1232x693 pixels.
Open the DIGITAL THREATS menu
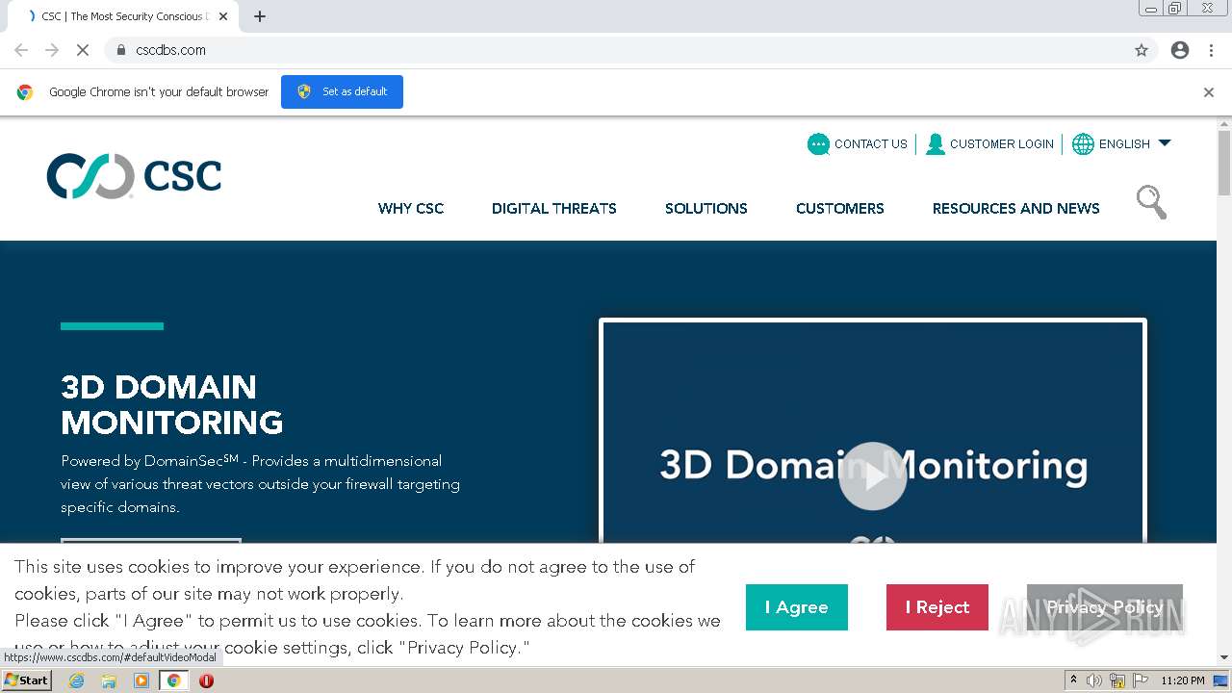coord(554,208)
